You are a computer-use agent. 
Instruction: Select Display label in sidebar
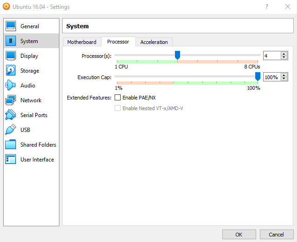[x=29, y=56]
